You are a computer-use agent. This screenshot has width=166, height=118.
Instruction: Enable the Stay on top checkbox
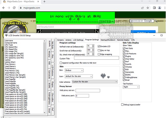pos(99,50)
